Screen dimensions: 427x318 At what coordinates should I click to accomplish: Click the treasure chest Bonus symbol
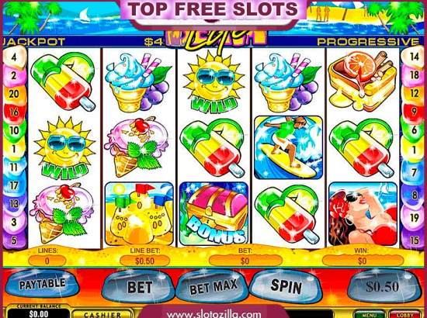coord(213,213)
